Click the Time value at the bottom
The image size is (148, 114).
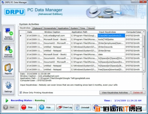[x=128, y=101]
